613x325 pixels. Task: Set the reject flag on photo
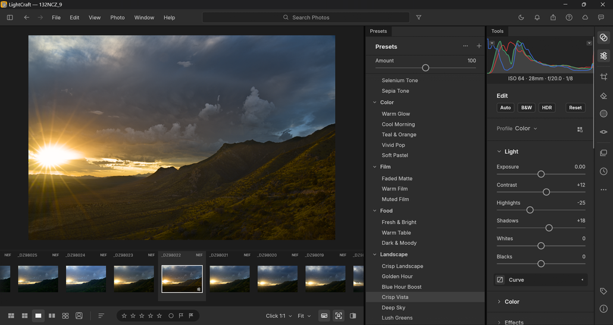pos(191,315)
